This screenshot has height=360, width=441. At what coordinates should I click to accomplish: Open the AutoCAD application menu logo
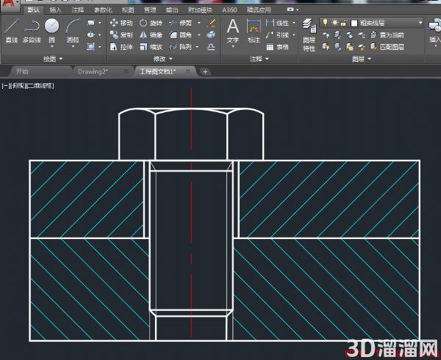click(9, 5)
